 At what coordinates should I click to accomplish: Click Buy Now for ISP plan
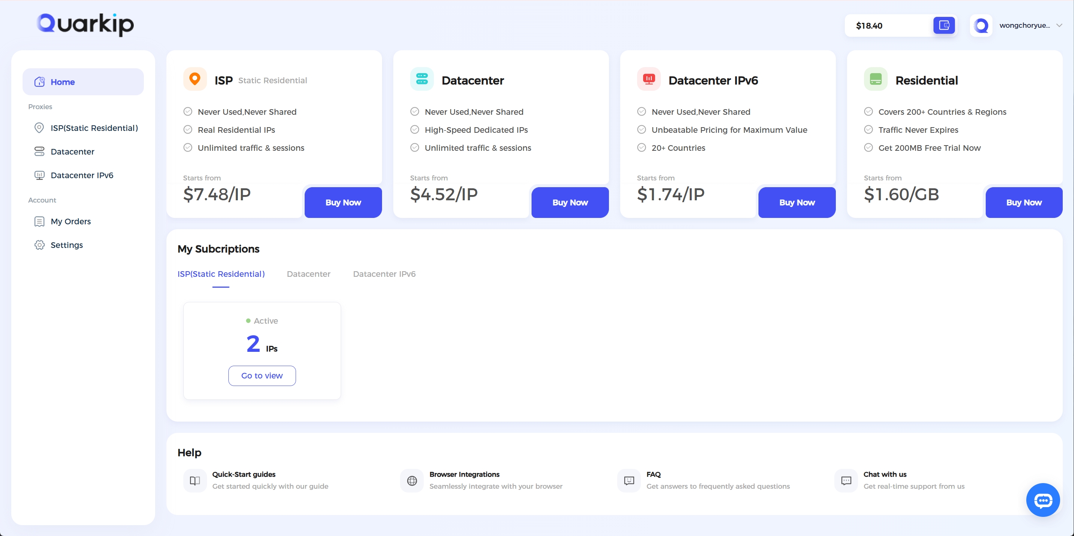(343, 202)
